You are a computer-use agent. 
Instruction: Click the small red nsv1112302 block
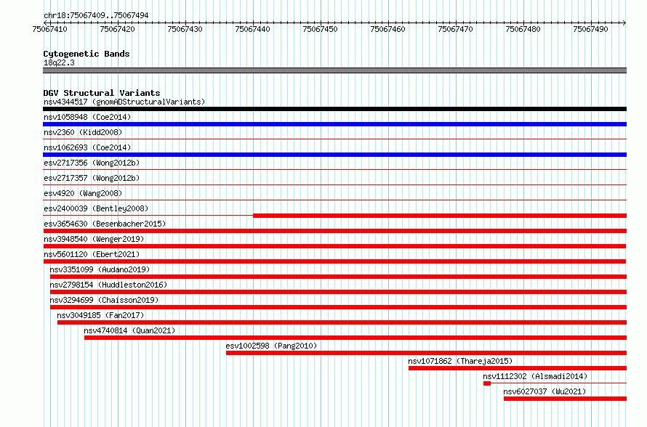point(487,383)
